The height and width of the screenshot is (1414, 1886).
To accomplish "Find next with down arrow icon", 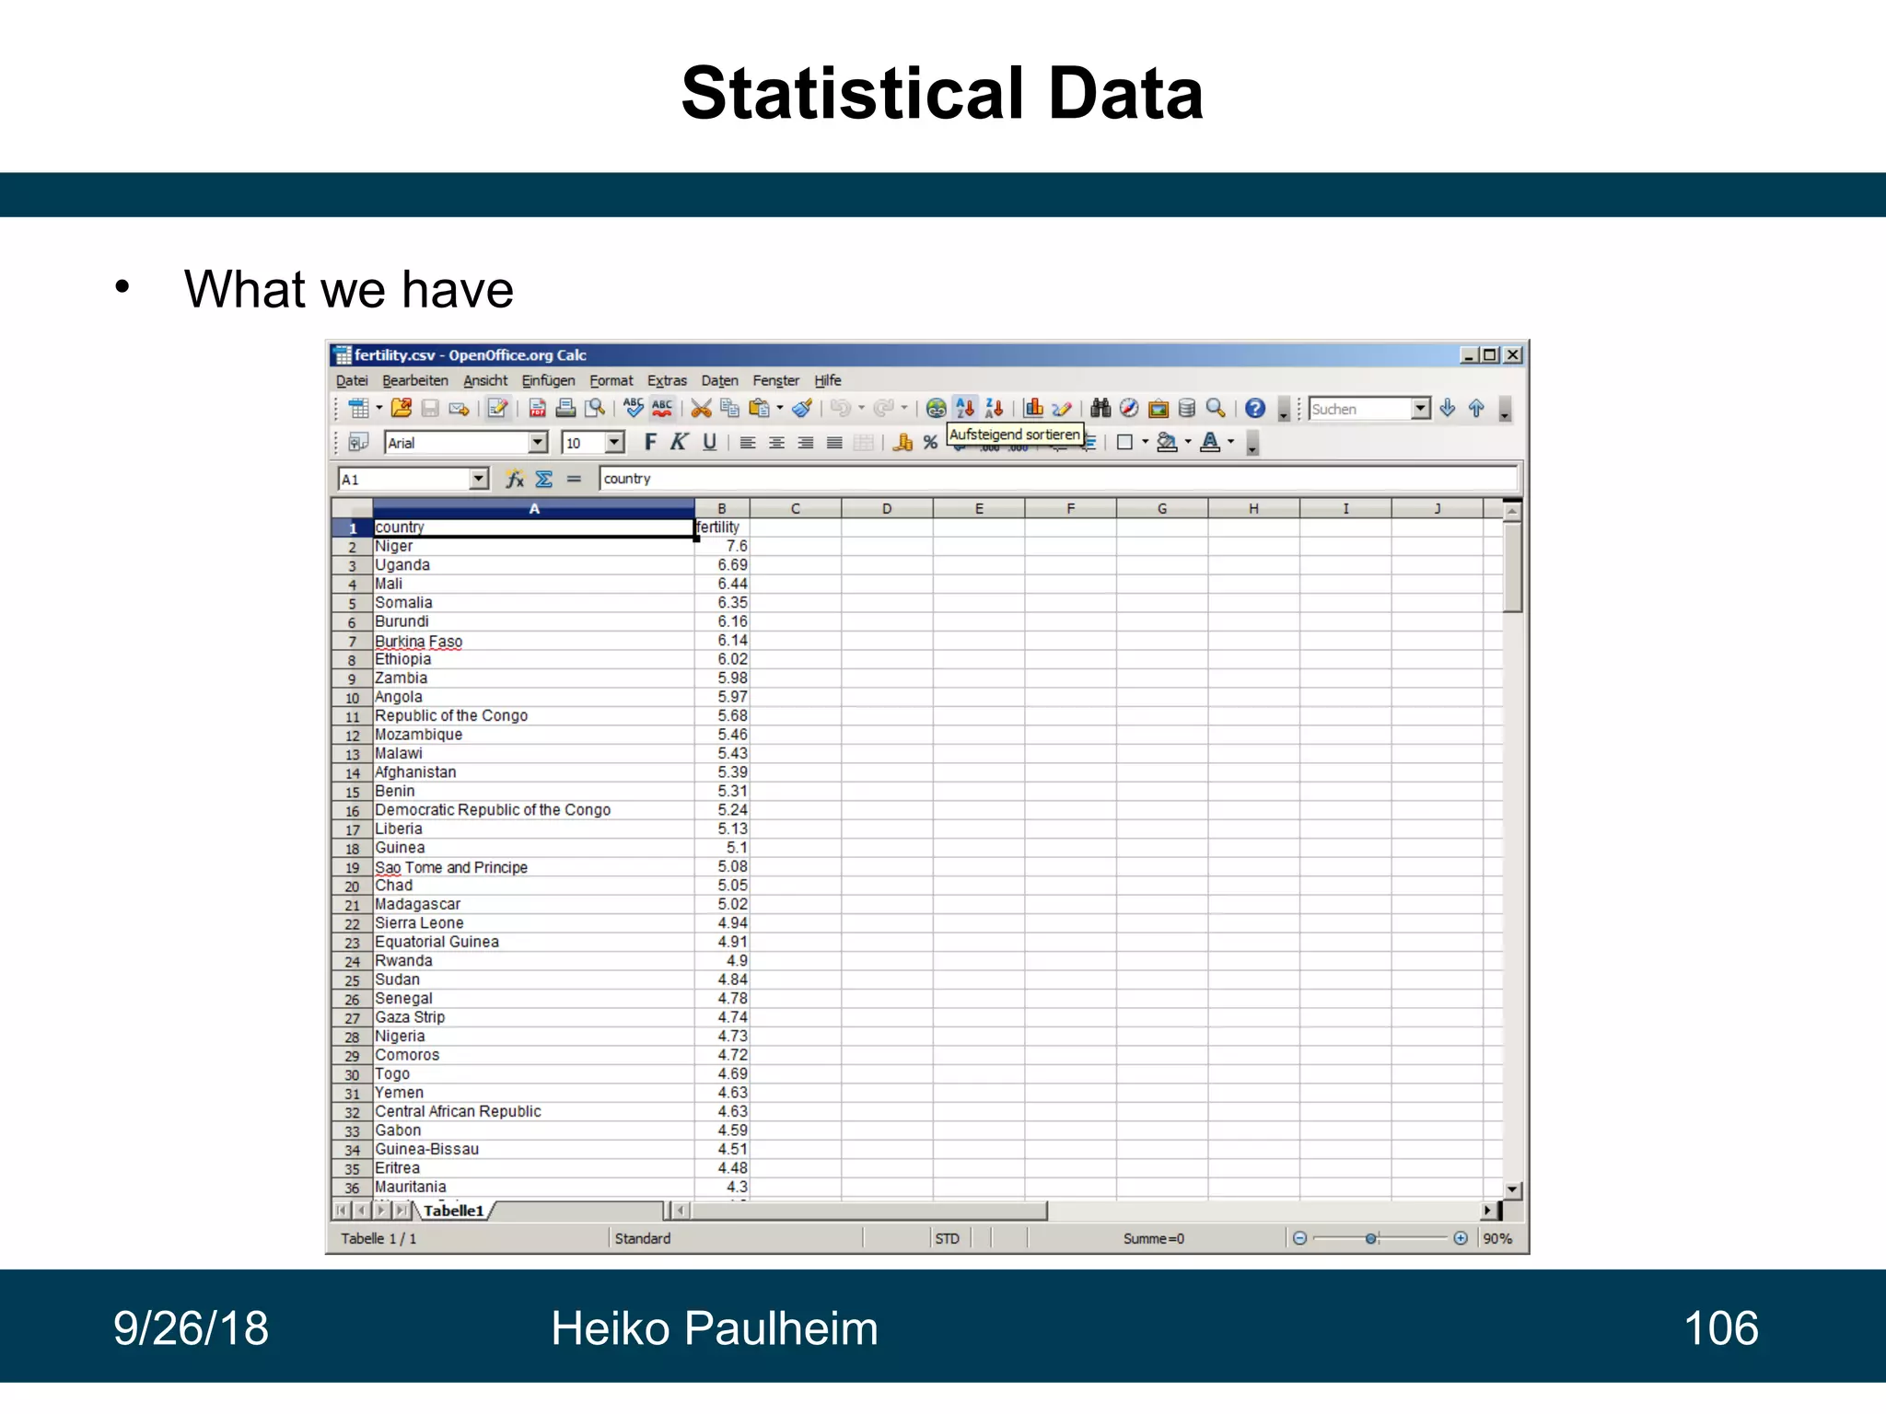I will pos(1448,409).
